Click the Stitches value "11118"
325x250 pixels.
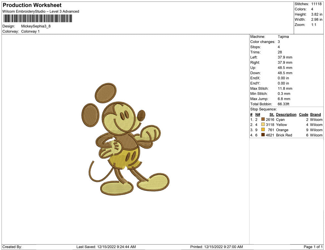(316, 4)
